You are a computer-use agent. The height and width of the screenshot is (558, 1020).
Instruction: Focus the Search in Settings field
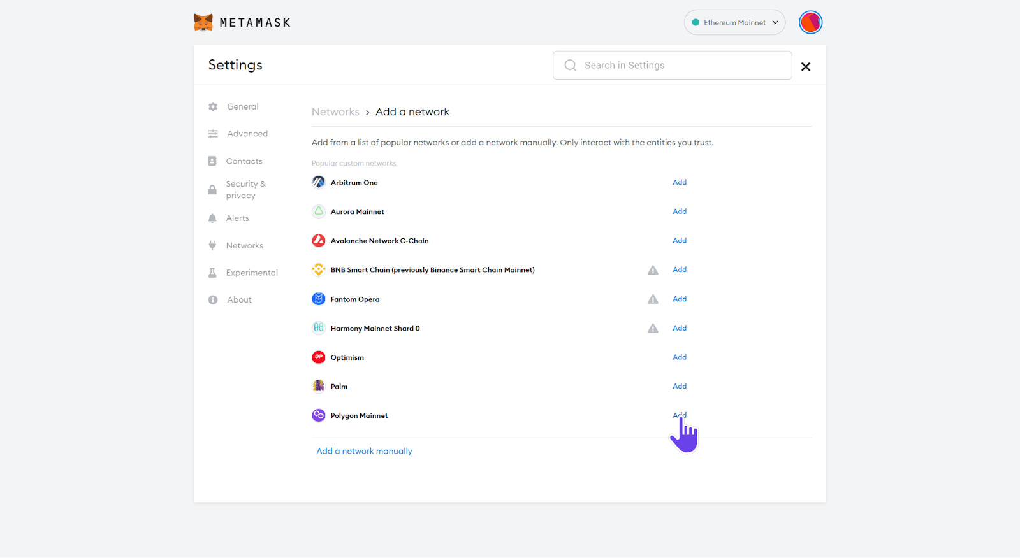point(672,65)
